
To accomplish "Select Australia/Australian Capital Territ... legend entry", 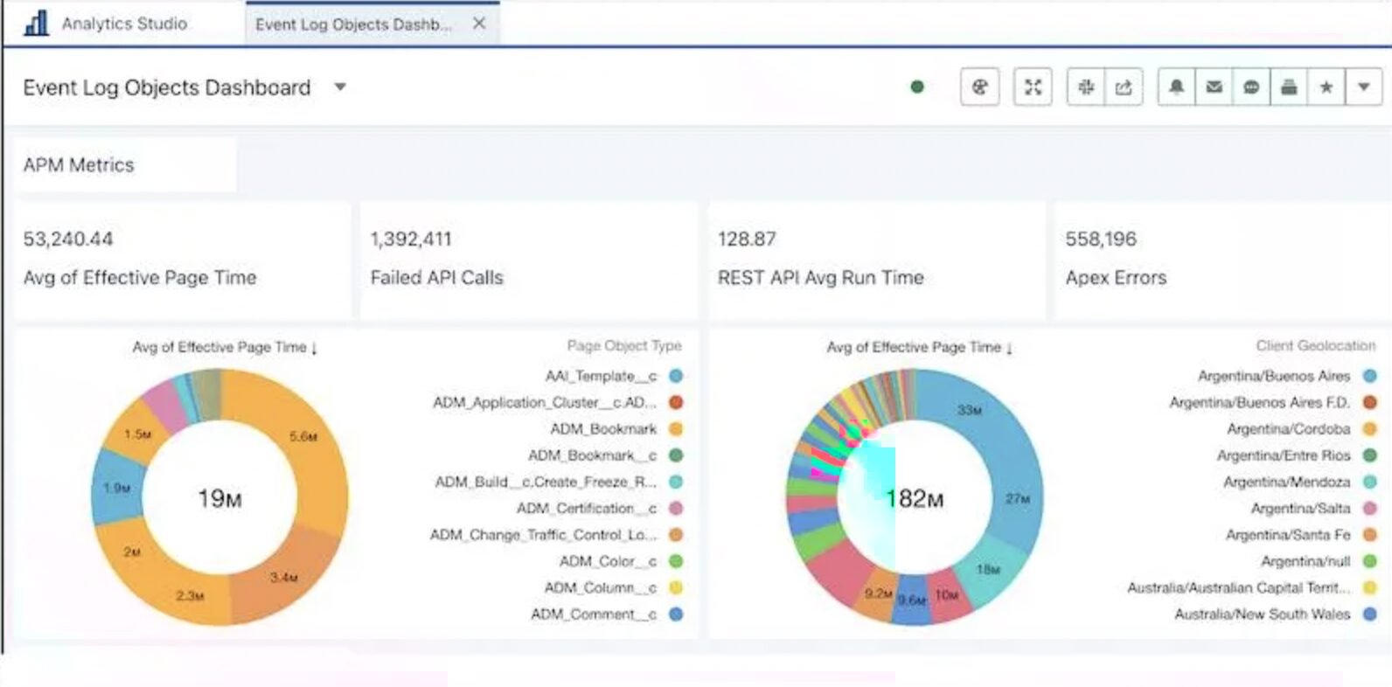I will coord(1252,587).
